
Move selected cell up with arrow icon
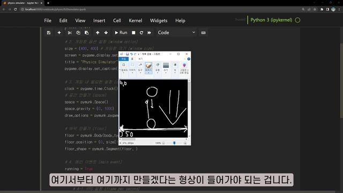(98, 33)
